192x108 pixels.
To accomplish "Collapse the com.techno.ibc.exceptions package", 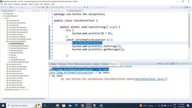I will tap(5, 41).
